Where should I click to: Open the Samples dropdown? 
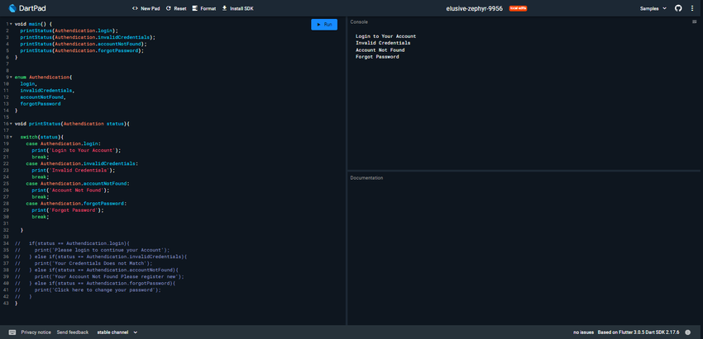[x=653, y=8]
